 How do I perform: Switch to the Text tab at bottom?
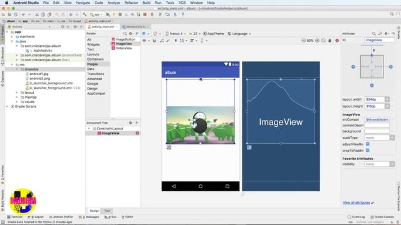(x=107, y=211)
